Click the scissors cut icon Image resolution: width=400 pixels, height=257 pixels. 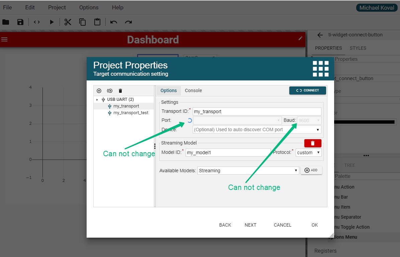pos(68,22)
